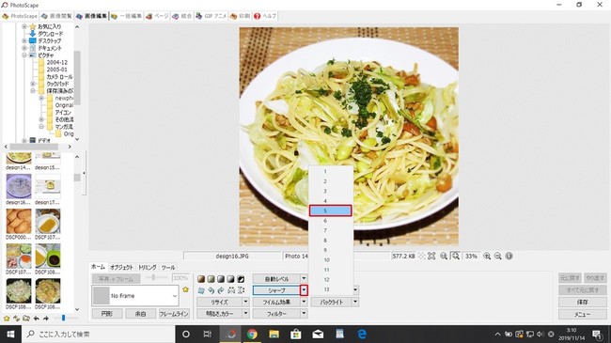Viewport: 611px width, 343px height.
Task: Open Cortana circle icon on taskbar
Action: (x=186, y=334)
